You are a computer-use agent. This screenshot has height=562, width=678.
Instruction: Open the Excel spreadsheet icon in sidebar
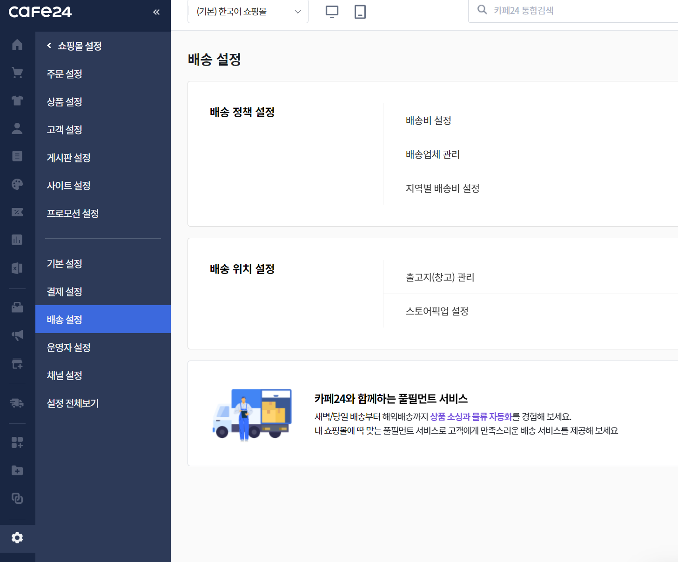[x=17, y=268]
